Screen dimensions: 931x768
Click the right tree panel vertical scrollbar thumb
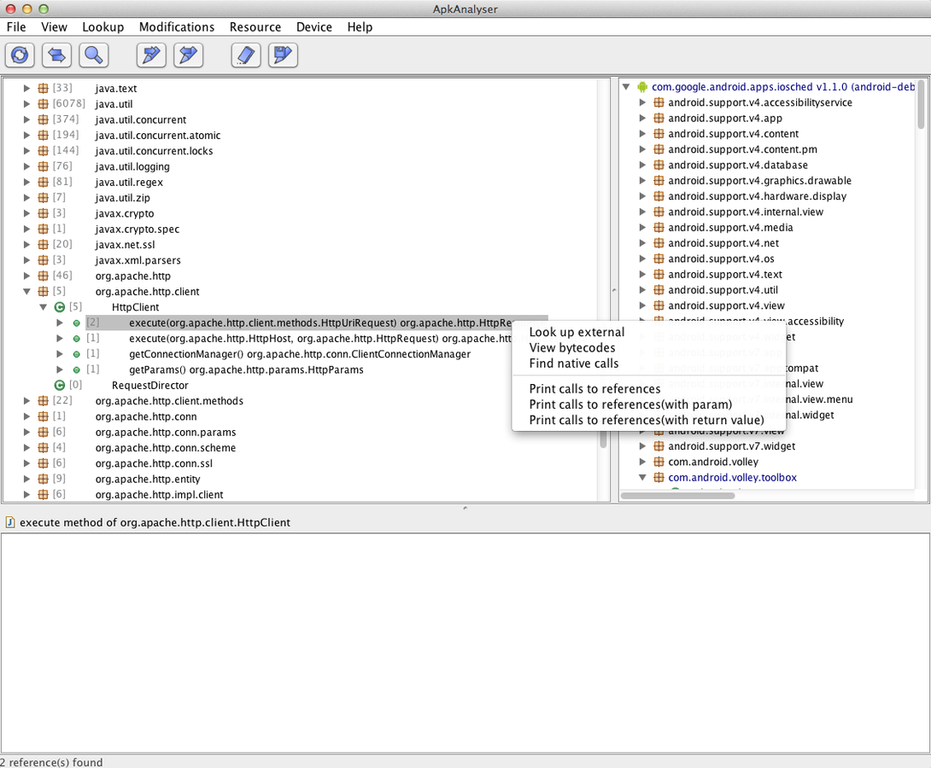(921, 104)
